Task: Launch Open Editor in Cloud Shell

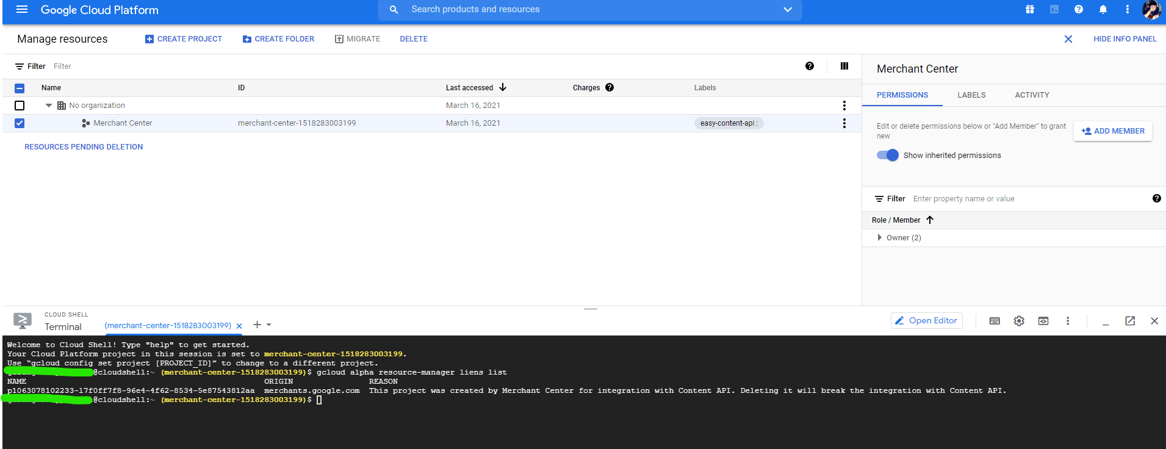Action: pos(927,321)
